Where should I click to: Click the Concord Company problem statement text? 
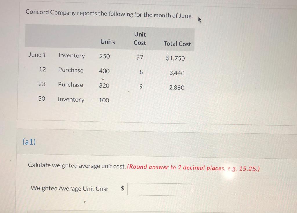[x=109, y=14]
